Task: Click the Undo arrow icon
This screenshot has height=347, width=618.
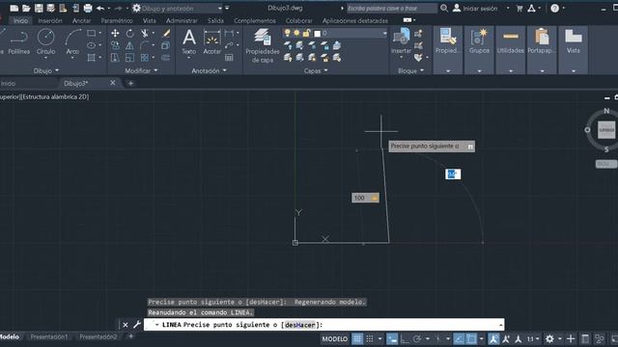Action: 100,8
